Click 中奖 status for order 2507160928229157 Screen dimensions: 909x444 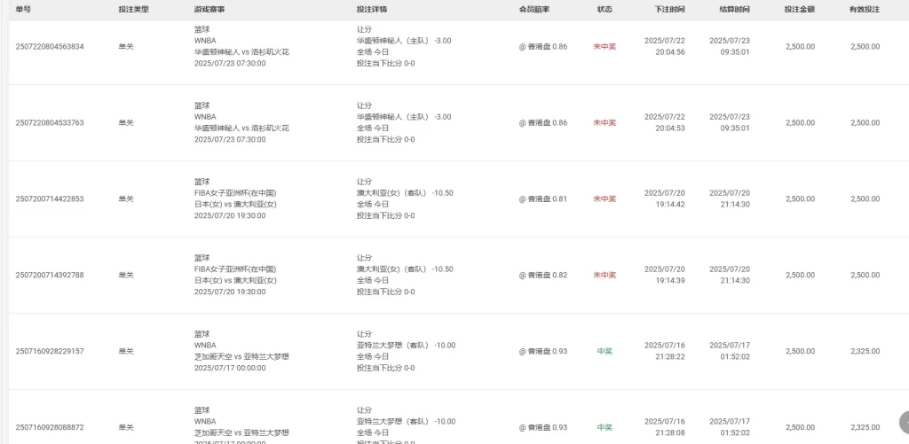click(x=605, y=351)
